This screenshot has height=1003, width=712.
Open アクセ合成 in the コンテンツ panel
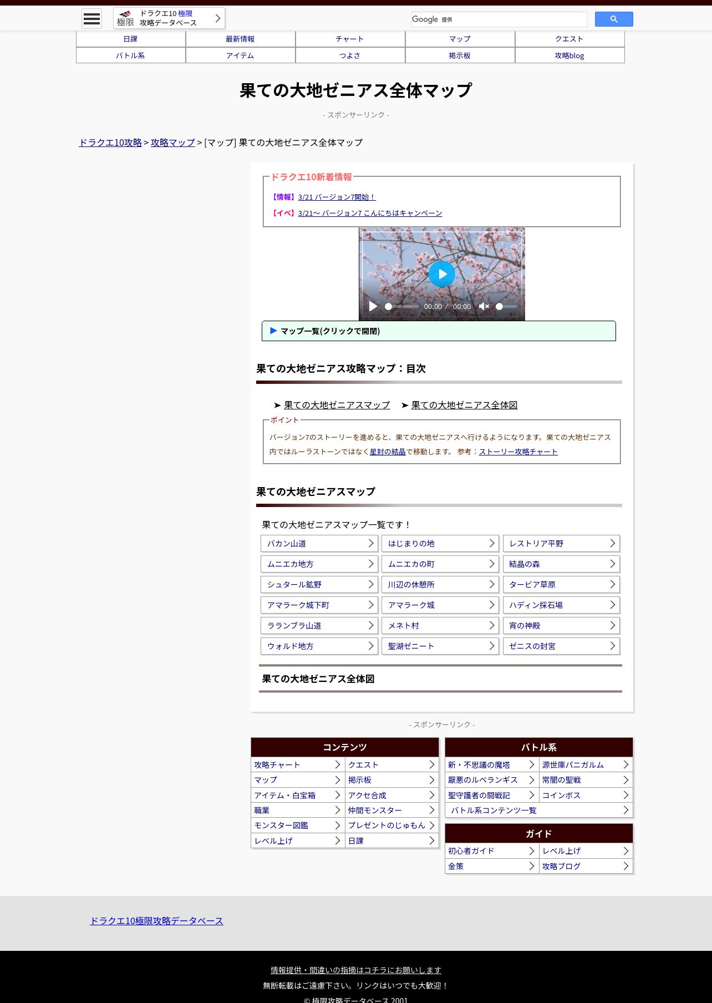(391, 796)
